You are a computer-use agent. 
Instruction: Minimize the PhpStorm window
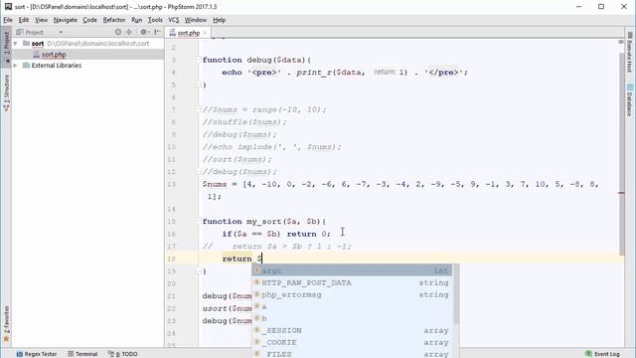[578, 7]
